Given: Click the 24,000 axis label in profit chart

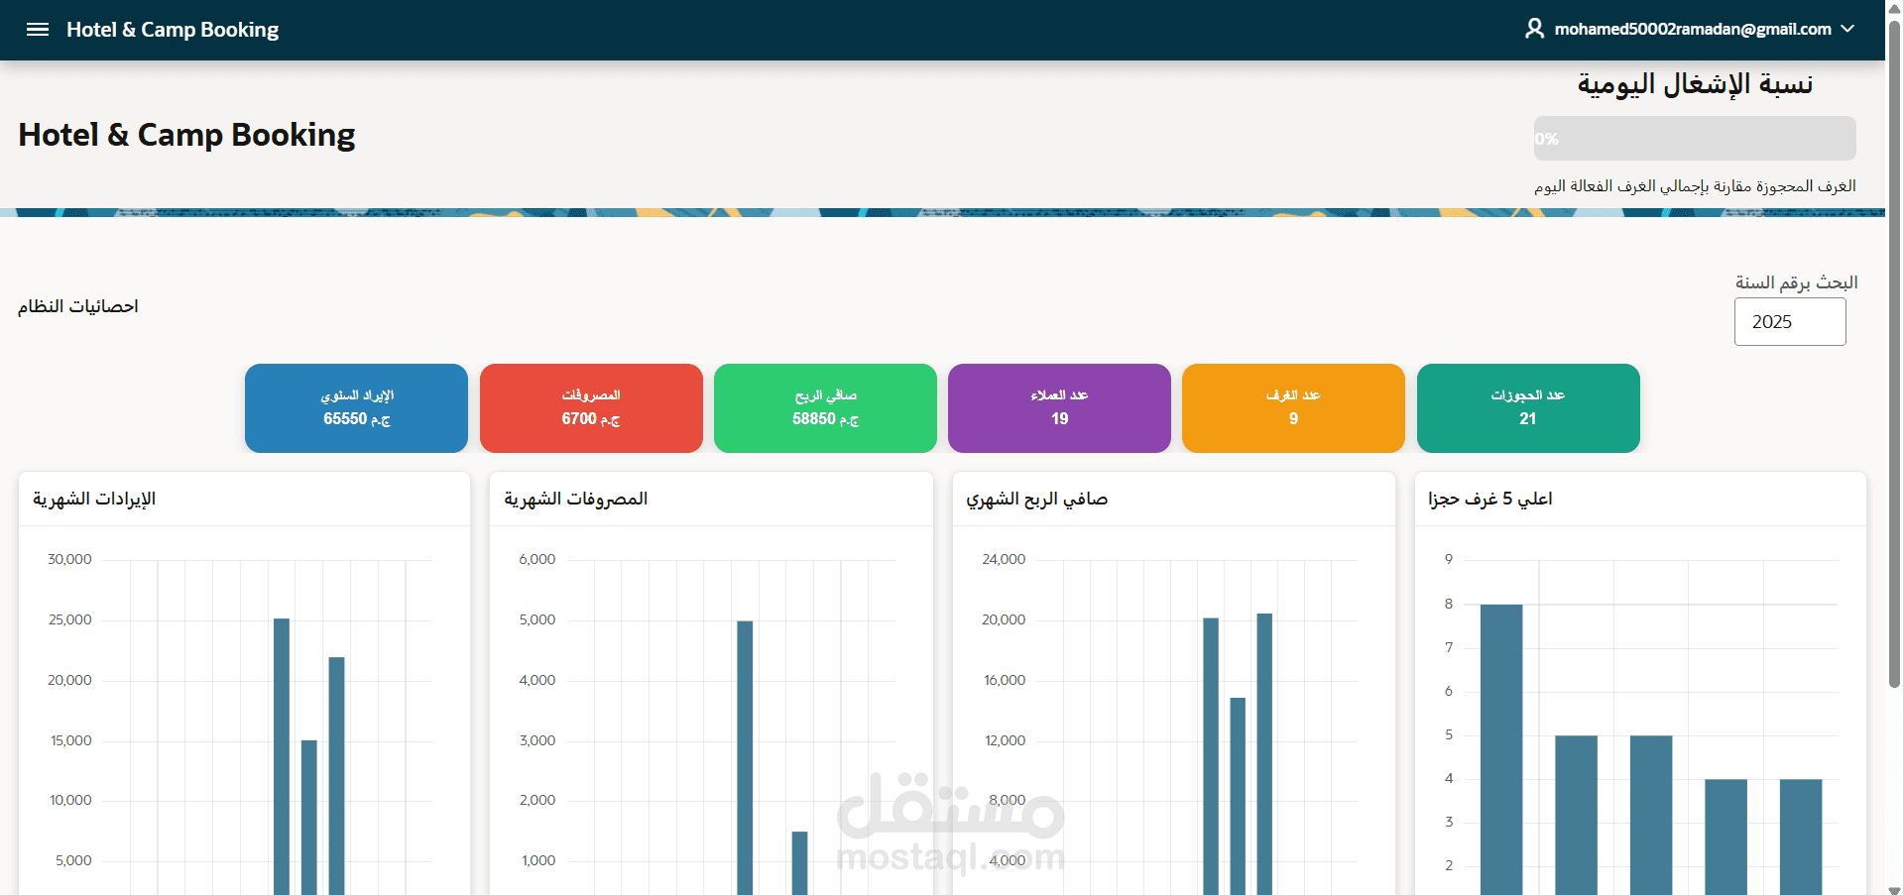Looking at the screenshot, I should pos(1004,560).
